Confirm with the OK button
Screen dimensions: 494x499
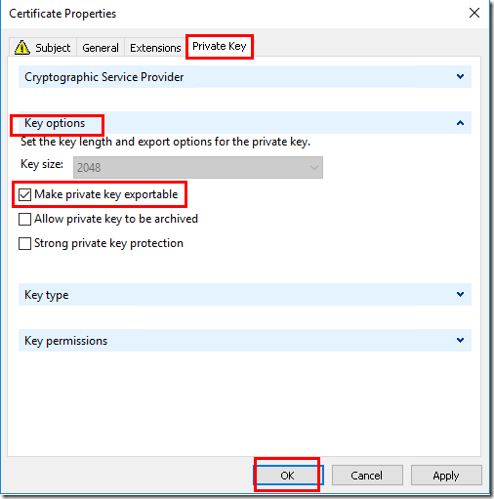[x=288, y=476]
